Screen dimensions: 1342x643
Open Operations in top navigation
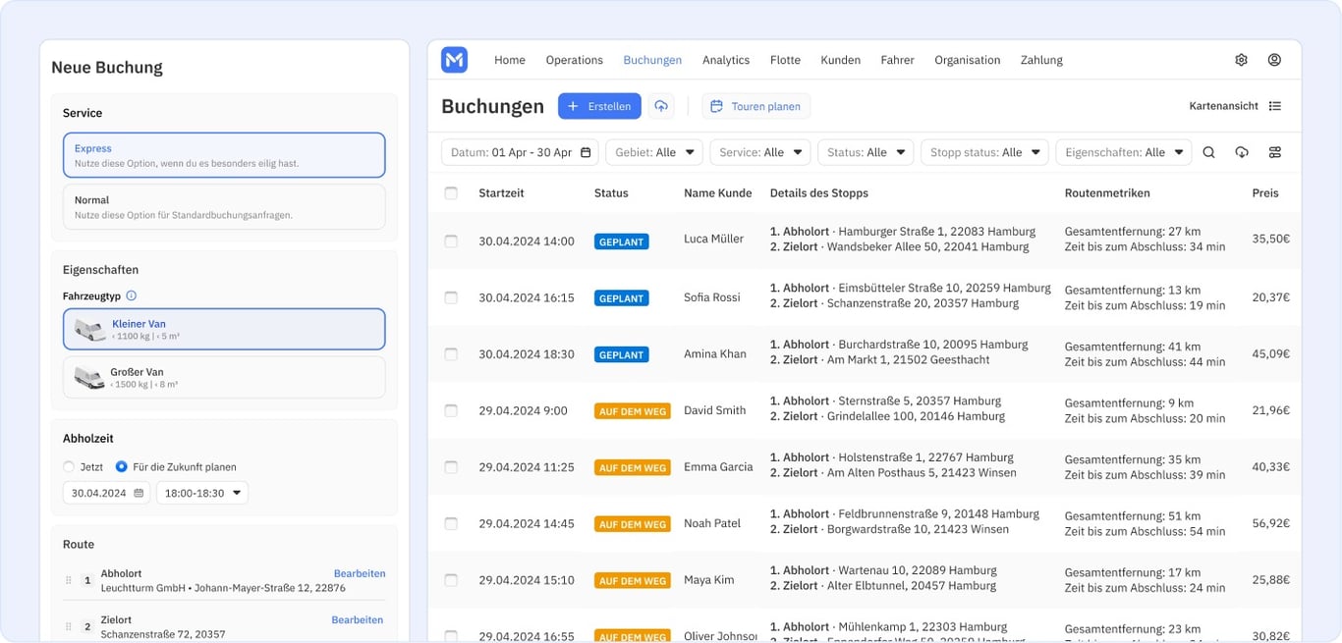(575, 60)
